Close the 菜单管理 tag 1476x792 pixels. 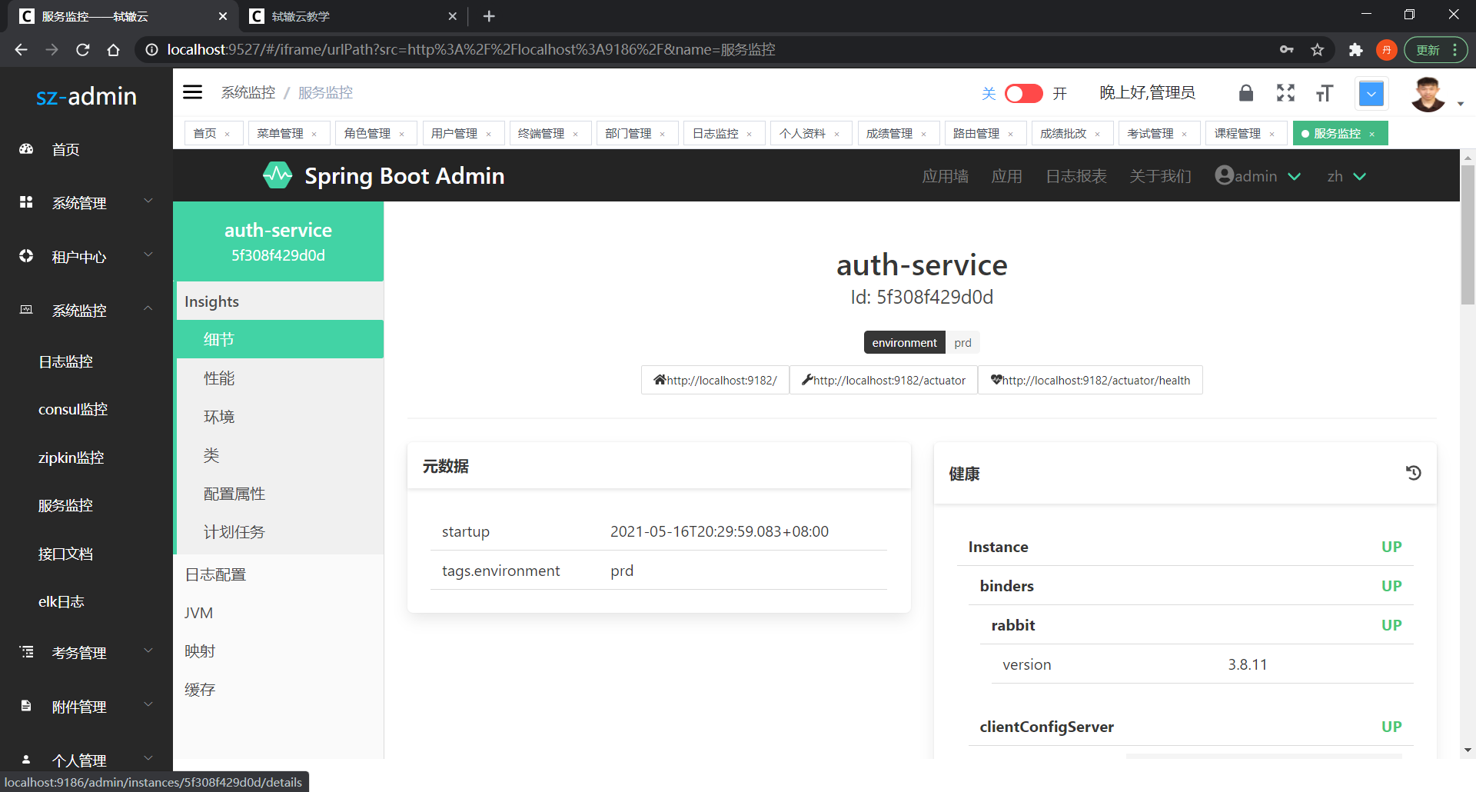click(314, 134)
